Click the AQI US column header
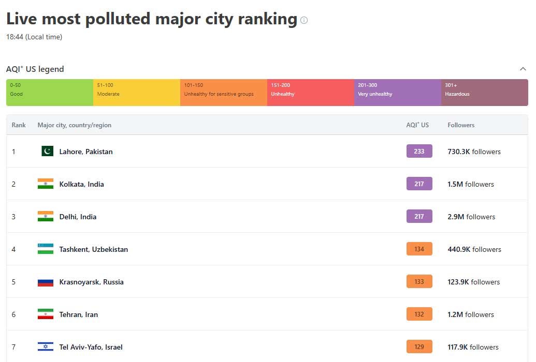 (x=417, y=125)
